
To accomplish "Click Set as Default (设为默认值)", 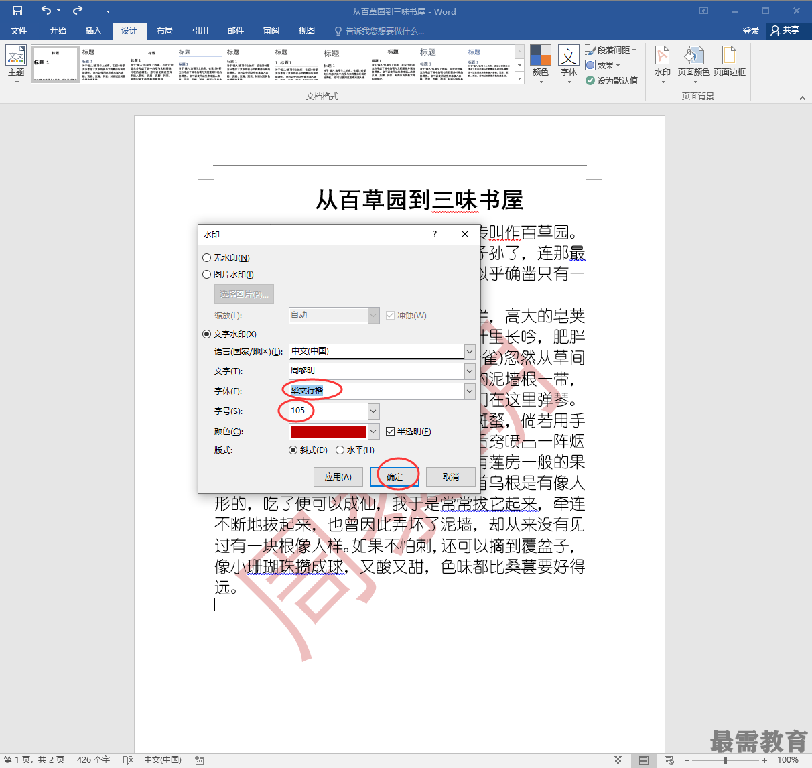I will [x=611, y=80].
